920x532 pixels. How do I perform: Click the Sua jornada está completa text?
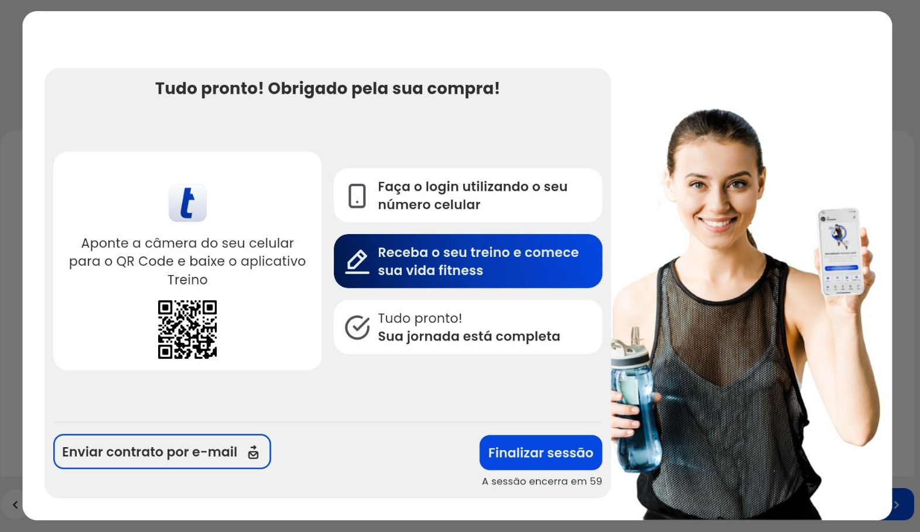click(x=469, y=337)
